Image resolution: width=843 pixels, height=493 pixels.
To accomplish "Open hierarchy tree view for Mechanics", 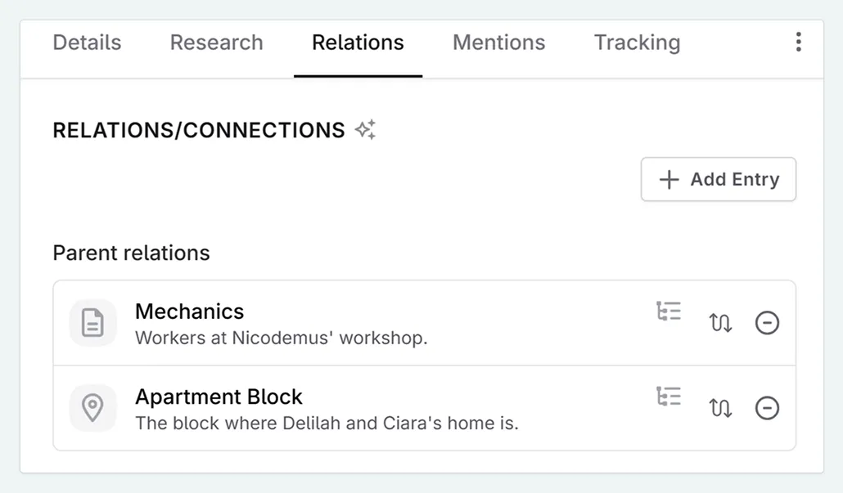I will pos(669,311).
